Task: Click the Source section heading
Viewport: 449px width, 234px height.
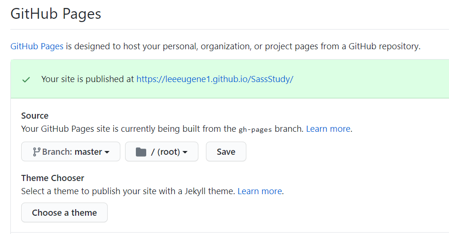Action: [35, 116]
